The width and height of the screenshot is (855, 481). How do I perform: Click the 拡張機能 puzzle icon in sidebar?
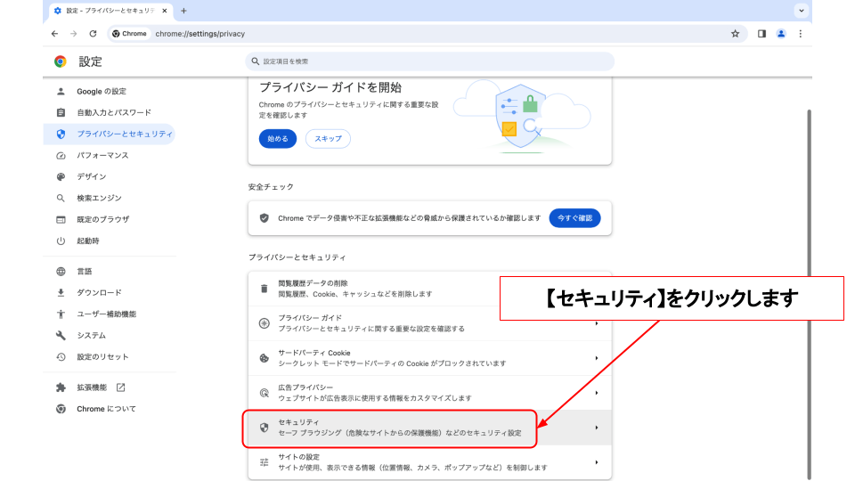pyautogui.click(x=61, y=387)
